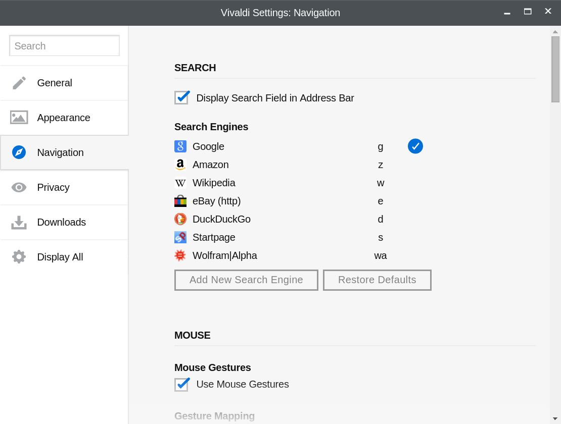The width and height of the screenshot is (561, 424).
Task: Click the settings scrollbar thumb
Action: pos(555,69)
